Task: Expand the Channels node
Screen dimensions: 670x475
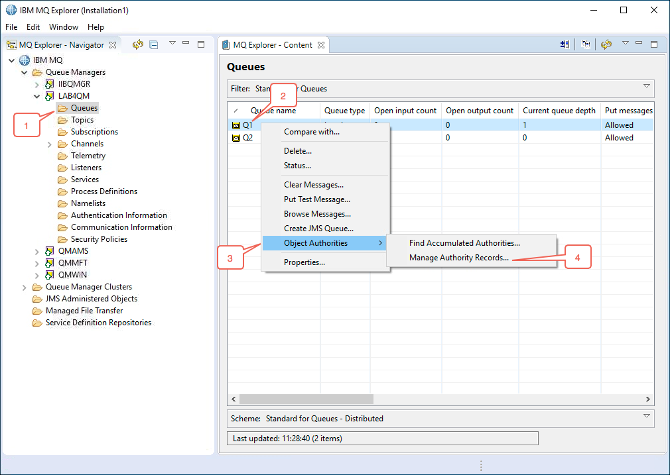Action: pyautogui.click(x=50, y=144)
